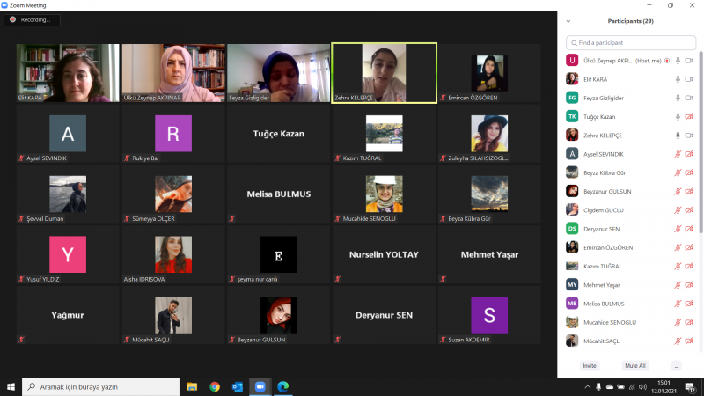
Task: Click the recording indicator icon for the host
Action: coord(666,60)
